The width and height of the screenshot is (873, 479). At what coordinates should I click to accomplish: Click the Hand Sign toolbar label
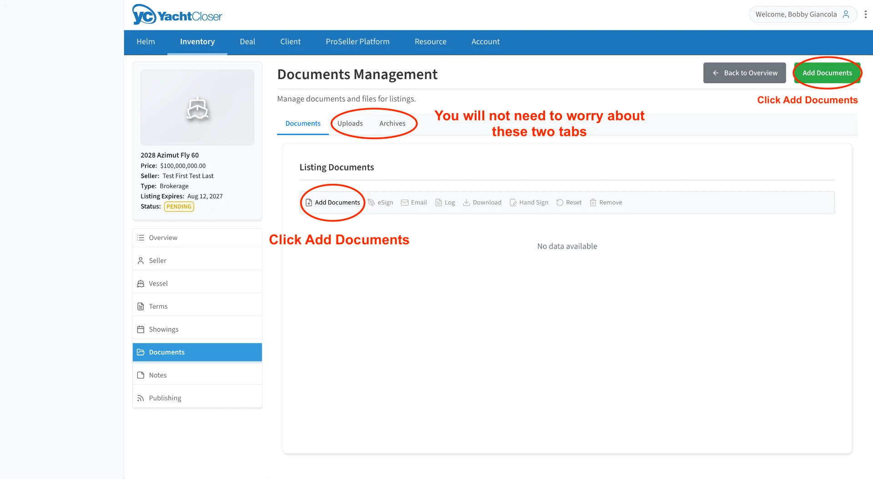coord(534,203)
